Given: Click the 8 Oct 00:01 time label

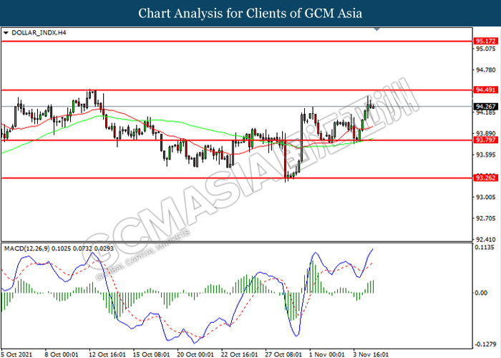Looking at the screenshot, I should [62, 354].
